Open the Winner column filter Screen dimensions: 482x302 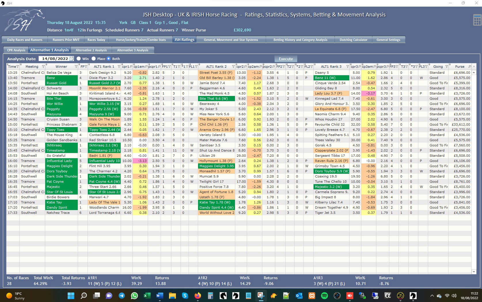point(76,67)
